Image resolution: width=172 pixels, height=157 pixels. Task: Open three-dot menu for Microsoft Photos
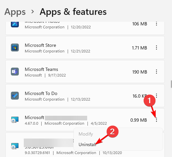pos(156,24)
